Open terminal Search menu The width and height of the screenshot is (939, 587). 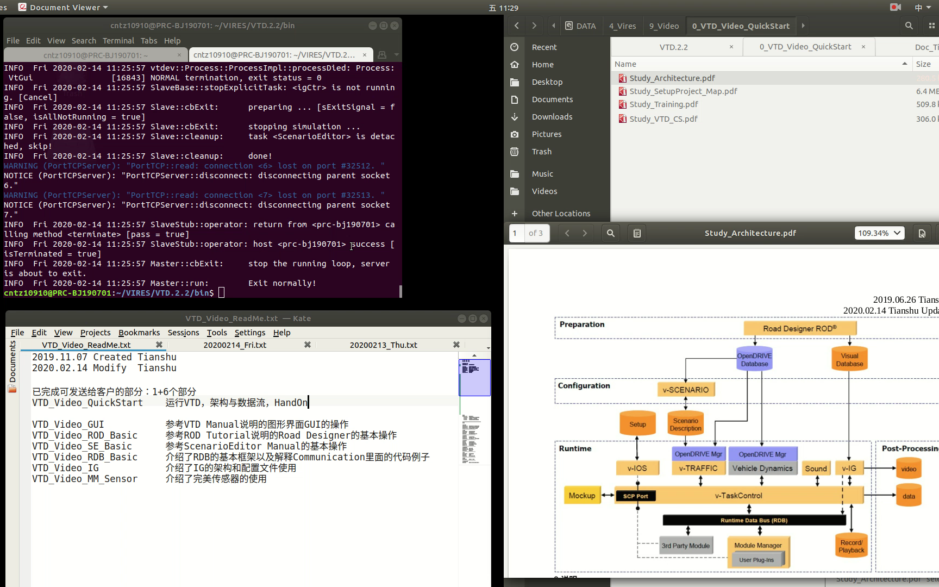[x=84, y=41]
